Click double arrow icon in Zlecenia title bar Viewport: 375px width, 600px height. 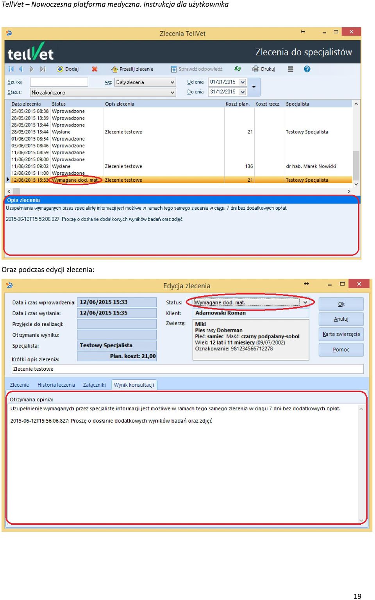303,32
